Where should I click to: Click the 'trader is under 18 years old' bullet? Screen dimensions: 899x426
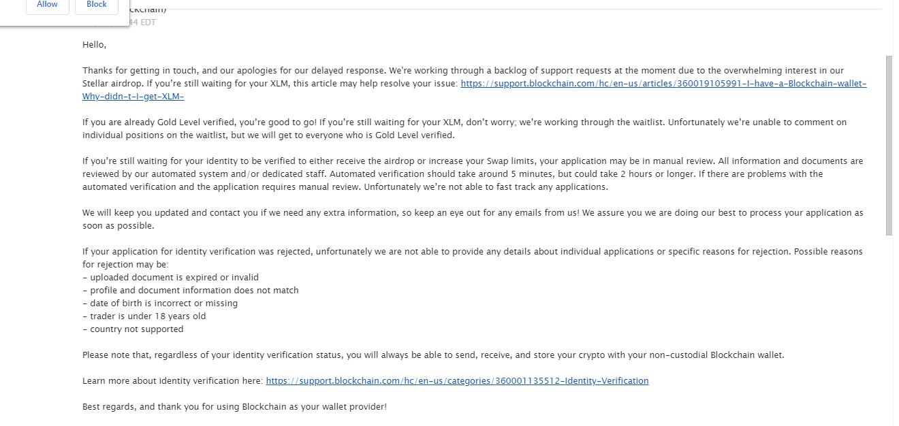pos(144,316)
